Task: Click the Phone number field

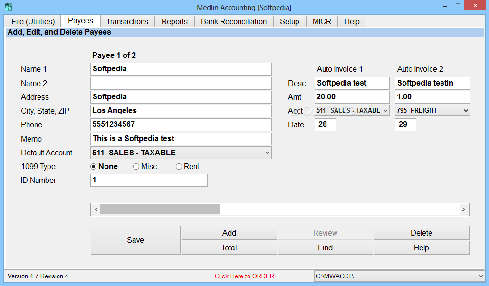Action: tap(181, 124)
